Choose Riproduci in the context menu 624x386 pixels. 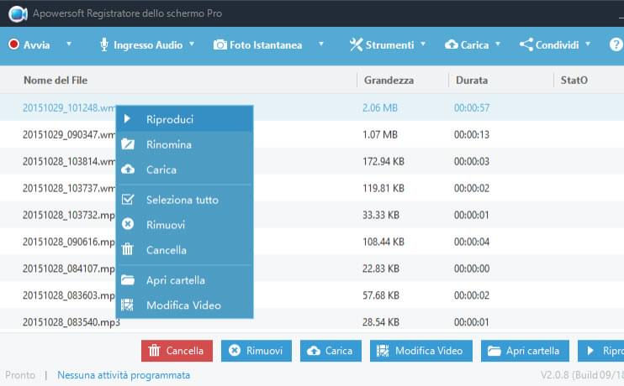pos(168,119)
